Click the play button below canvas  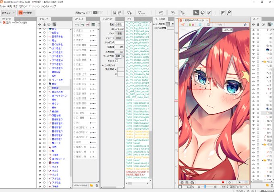click(x=239, y=182)
